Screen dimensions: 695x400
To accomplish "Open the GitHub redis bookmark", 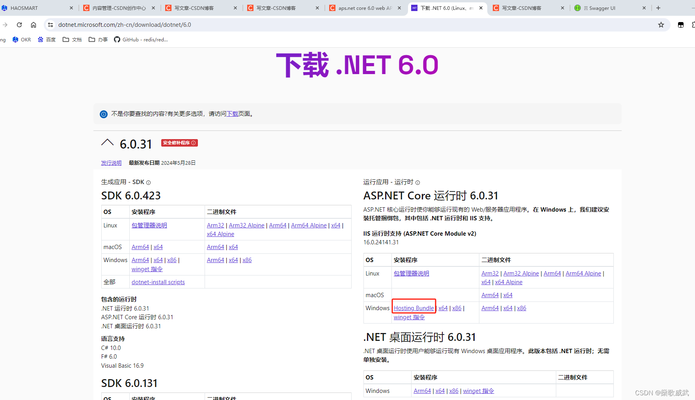I will click(141, 39).
